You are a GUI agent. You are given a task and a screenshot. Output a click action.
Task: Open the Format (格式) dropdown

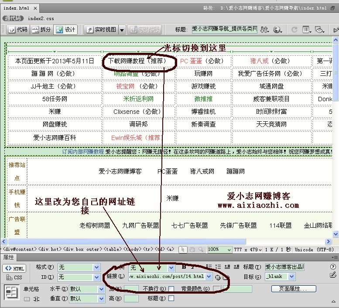(x=97, y=267)
